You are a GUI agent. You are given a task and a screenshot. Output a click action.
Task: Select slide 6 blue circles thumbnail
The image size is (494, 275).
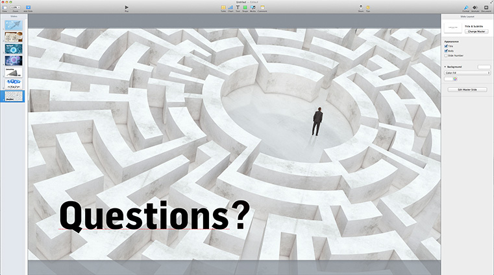click(x=14, y=84)
